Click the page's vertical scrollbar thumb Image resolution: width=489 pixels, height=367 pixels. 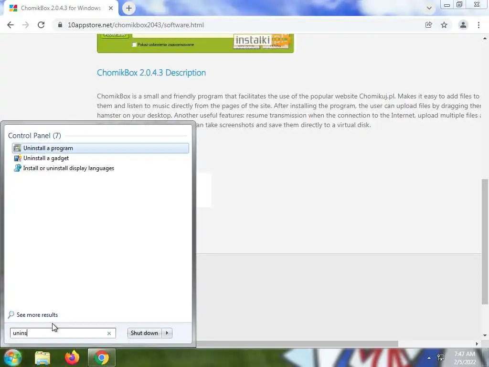coord(485,241)
